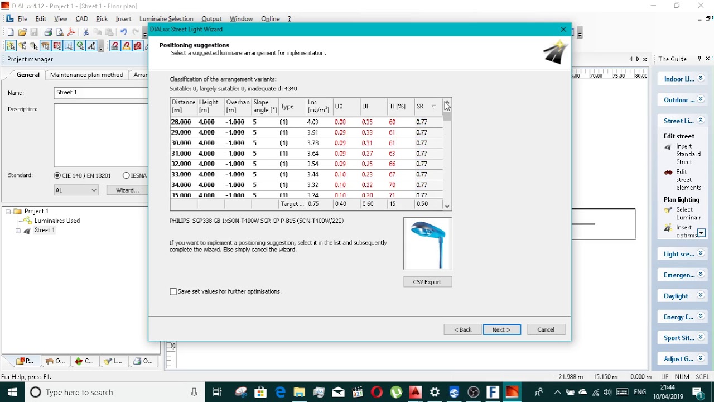Screen dimensions: 714x402
Task: Open the Output menu
Action: point(211,19)
